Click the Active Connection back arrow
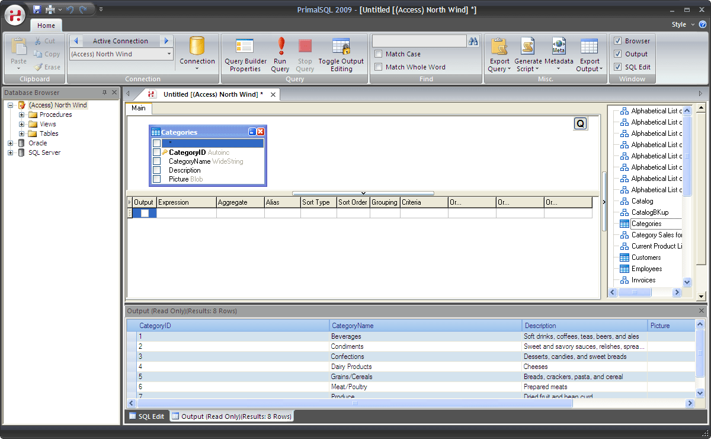This screenshot has width=711, height=439. [75, 40]
